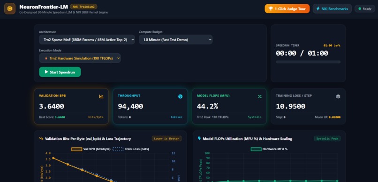Click the Lower is Better tag

point(166,139)
